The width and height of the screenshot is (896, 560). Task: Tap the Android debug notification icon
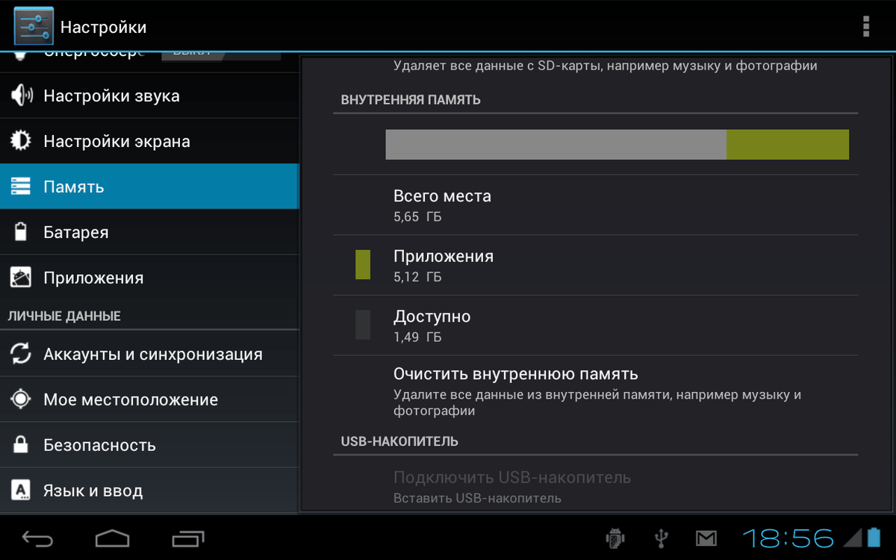[x=615, y=538]
